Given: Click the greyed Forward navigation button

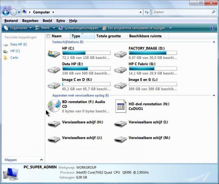Looking at the screenshot, I should (13, 12).
